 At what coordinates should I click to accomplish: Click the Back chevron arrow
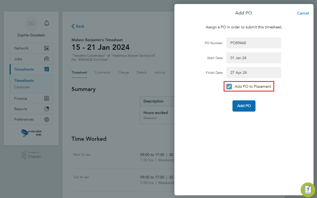[x=73, y=26]
